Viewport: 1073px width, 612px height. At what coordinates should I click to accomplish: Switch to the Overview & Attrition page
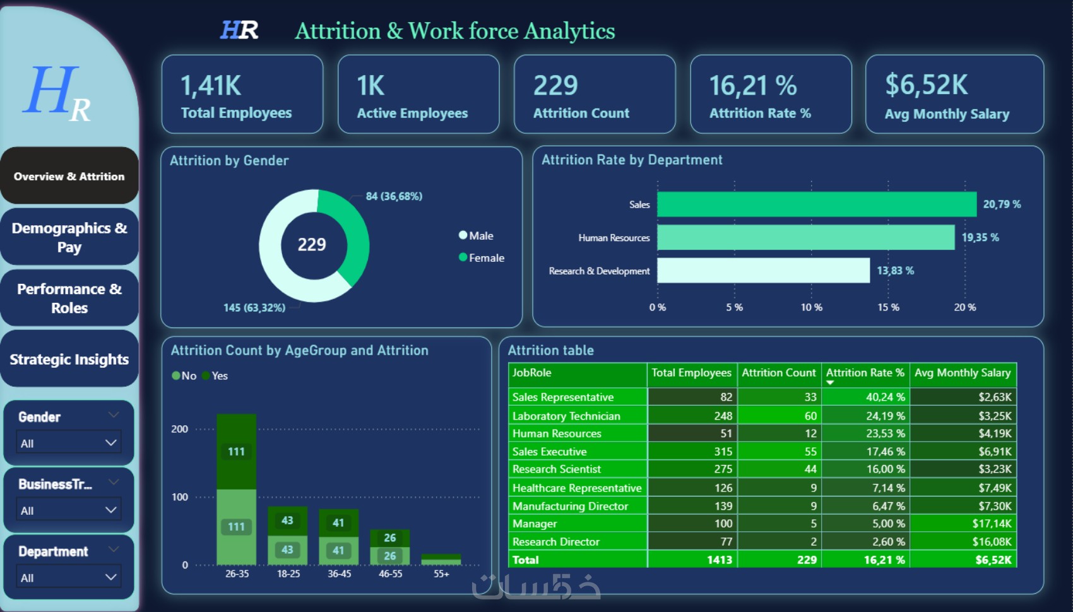tap(69, 176)
